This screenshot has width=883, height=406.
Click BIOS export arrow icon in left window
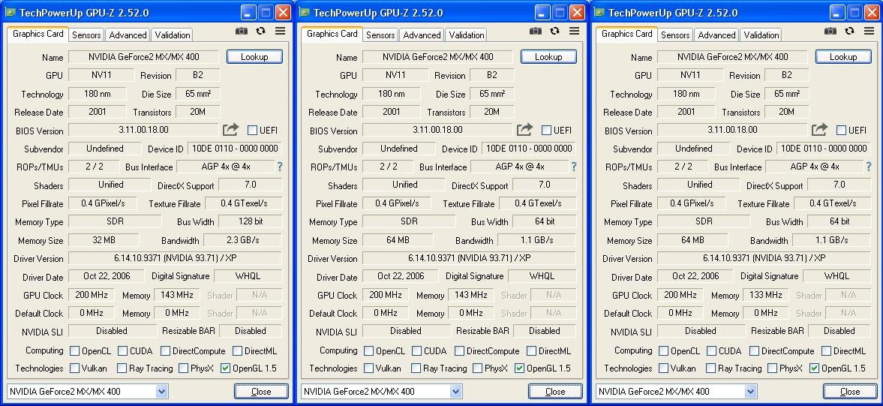tap(230, 130)
